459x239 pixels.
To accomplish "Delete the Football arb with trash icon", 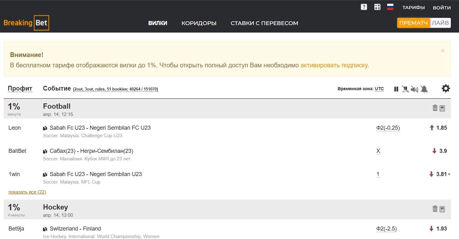I will [x=435, y=108].
